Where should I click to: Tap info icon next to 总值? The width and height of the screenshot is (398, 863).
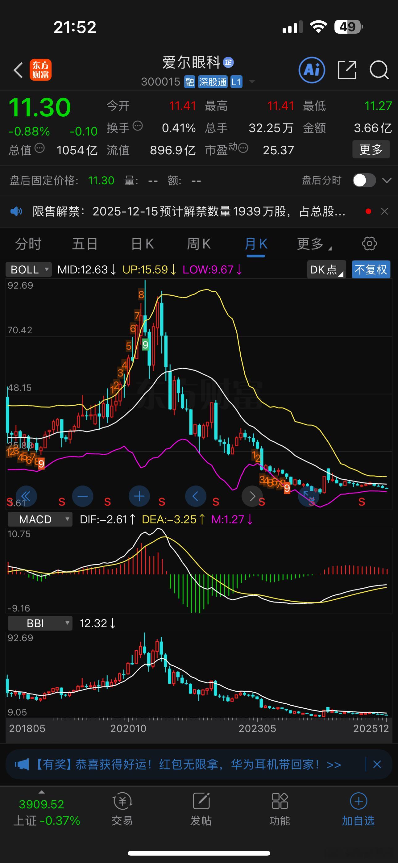(x=39, y=148)
